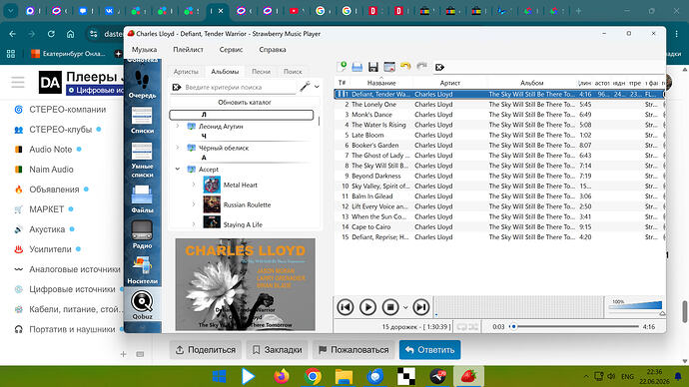Viewport: 689px width, 387px height.
Task: Open Chrome from the taskbar
Action: pos(313,376)
